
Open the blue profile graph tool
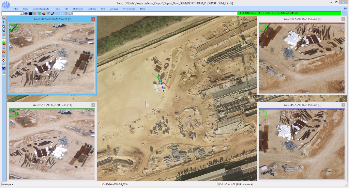pos(4,68)
